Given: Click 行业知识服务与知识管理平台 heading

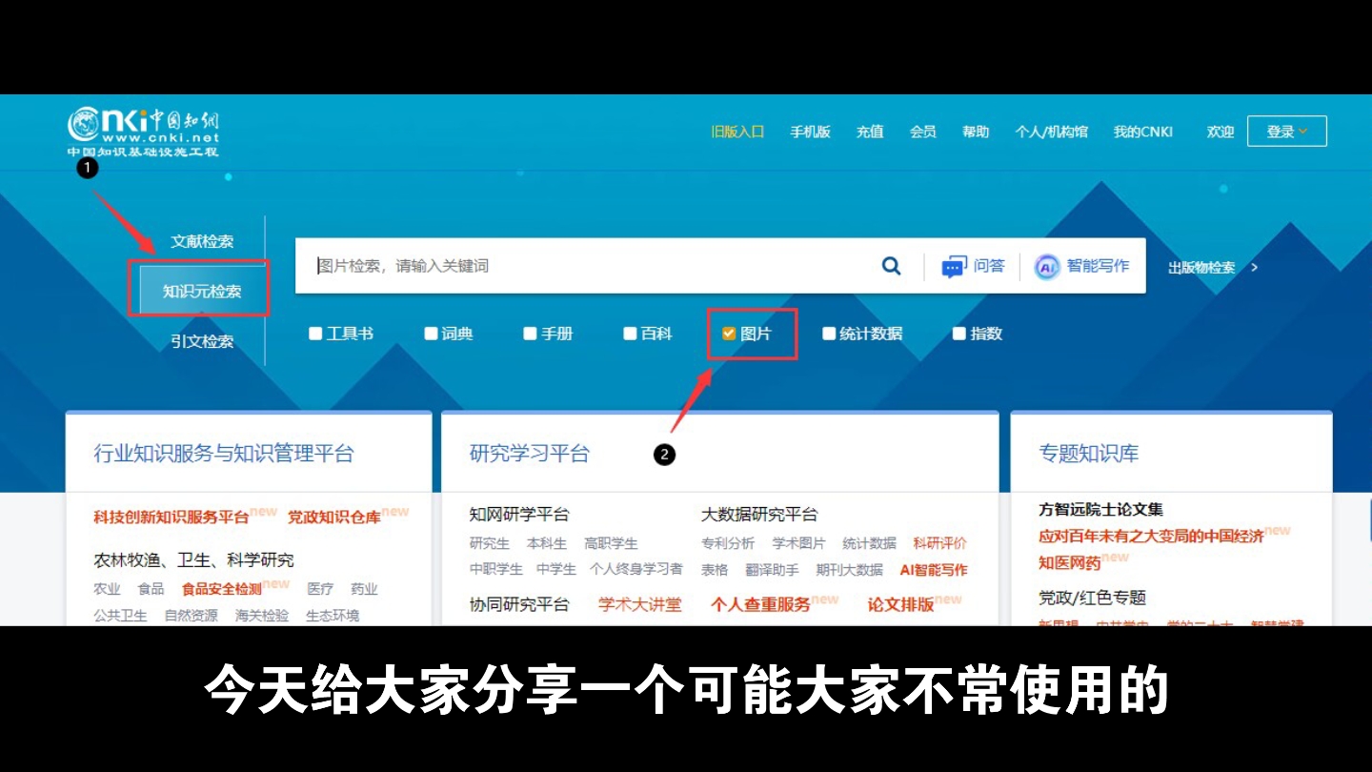Looking at the screenshot, I should pos(224,454).
